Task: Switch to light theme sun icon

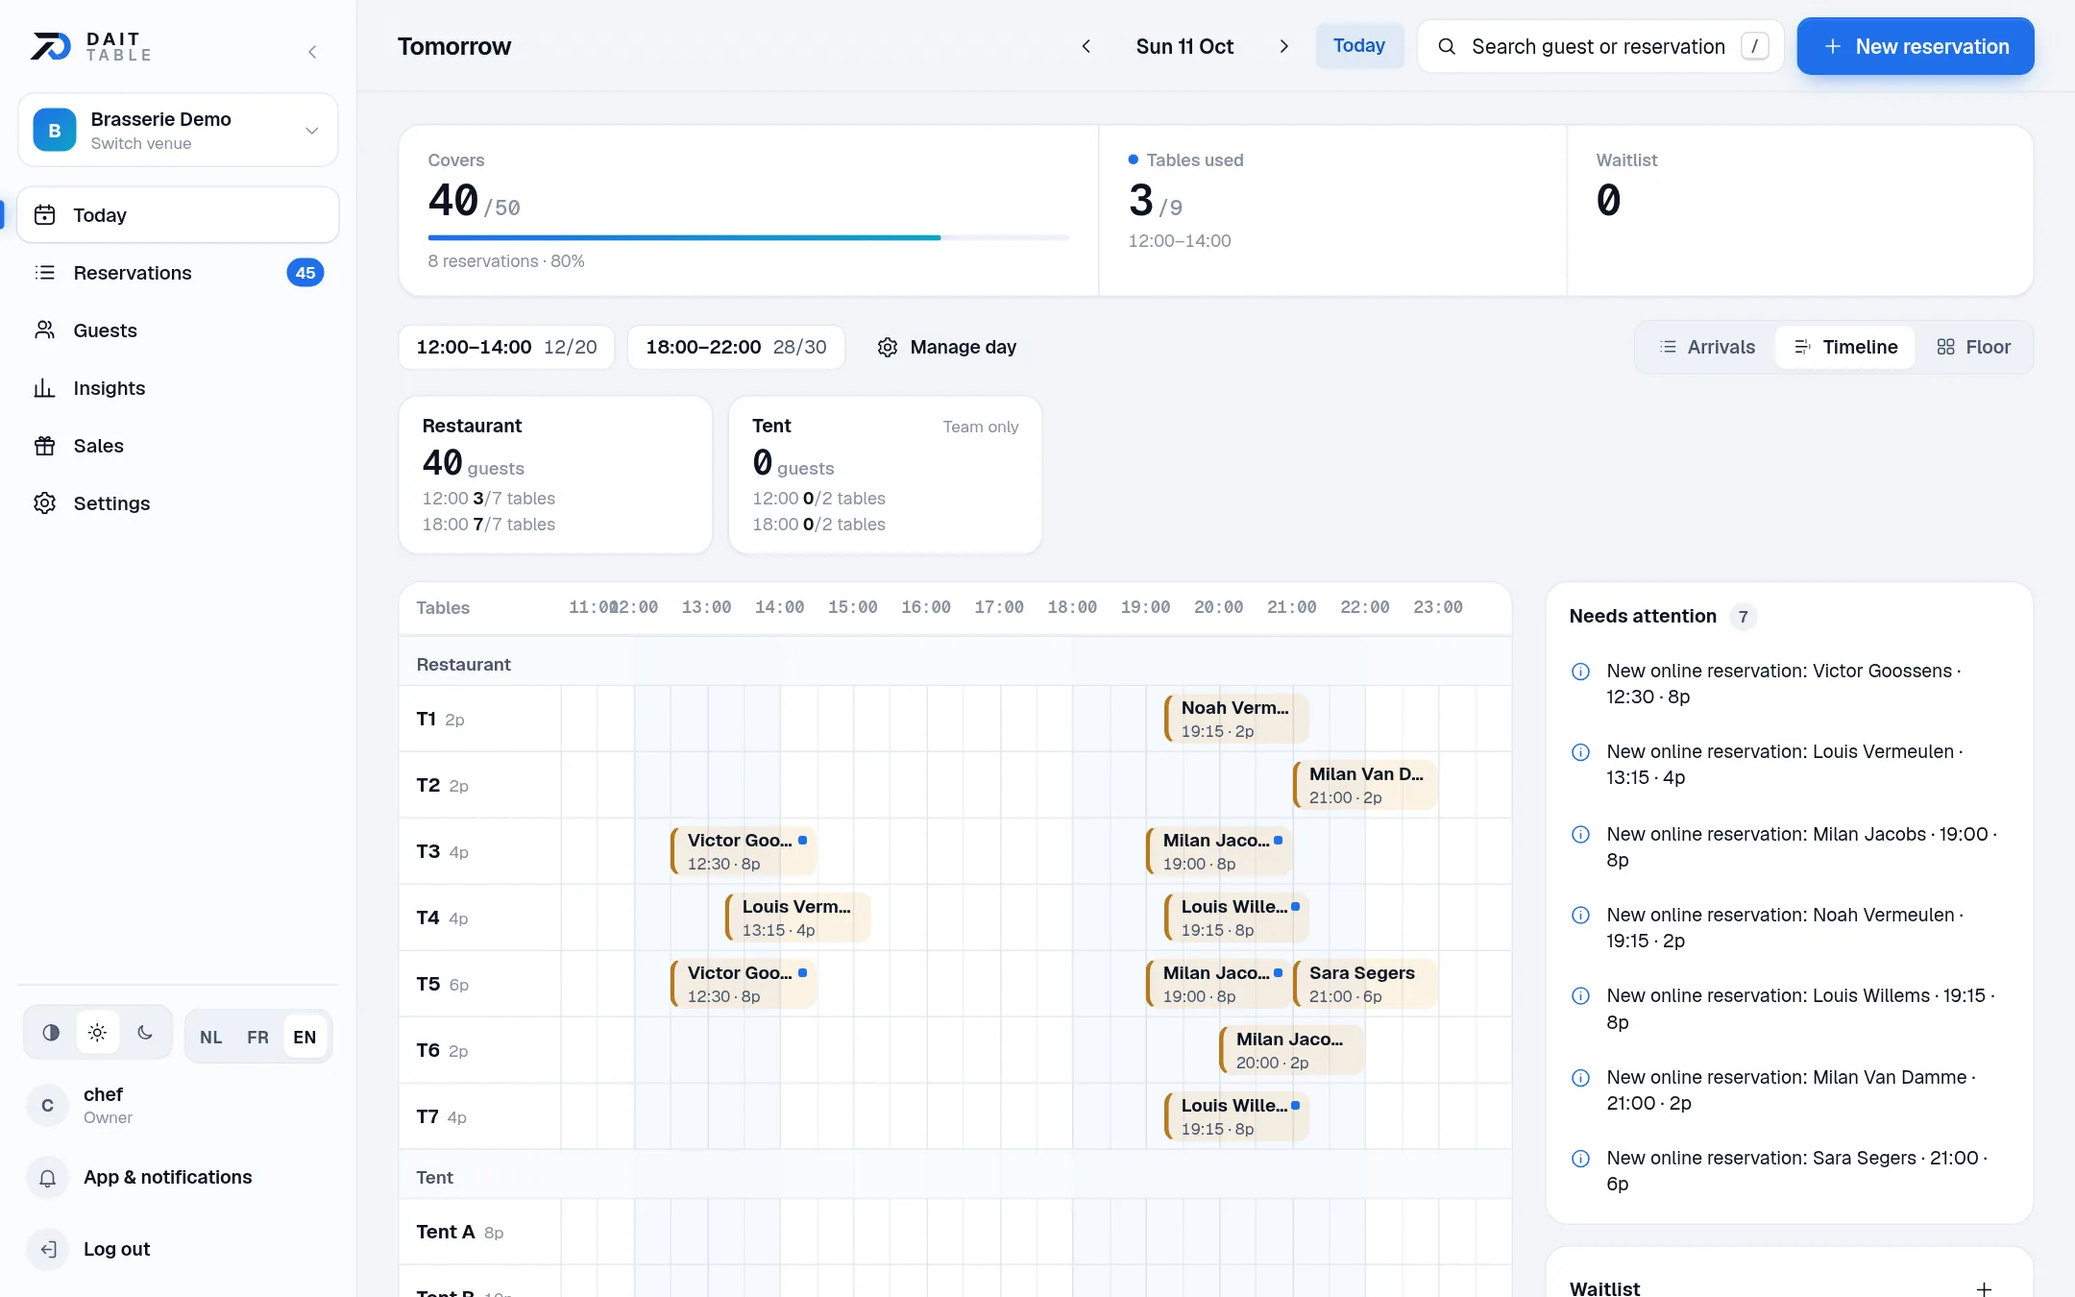Action: (97, 1033)
